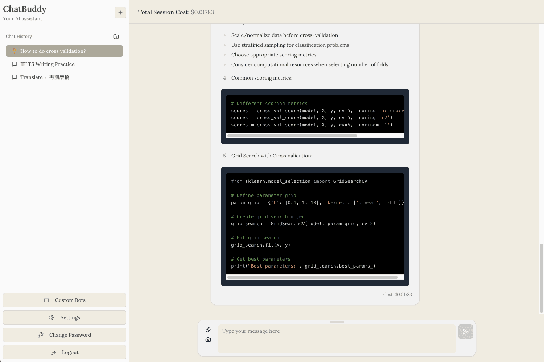This screenshot has height=362, width=544.
Task: Click grid search code block horizontal scrollbar
Action: (x=312, y=277)
